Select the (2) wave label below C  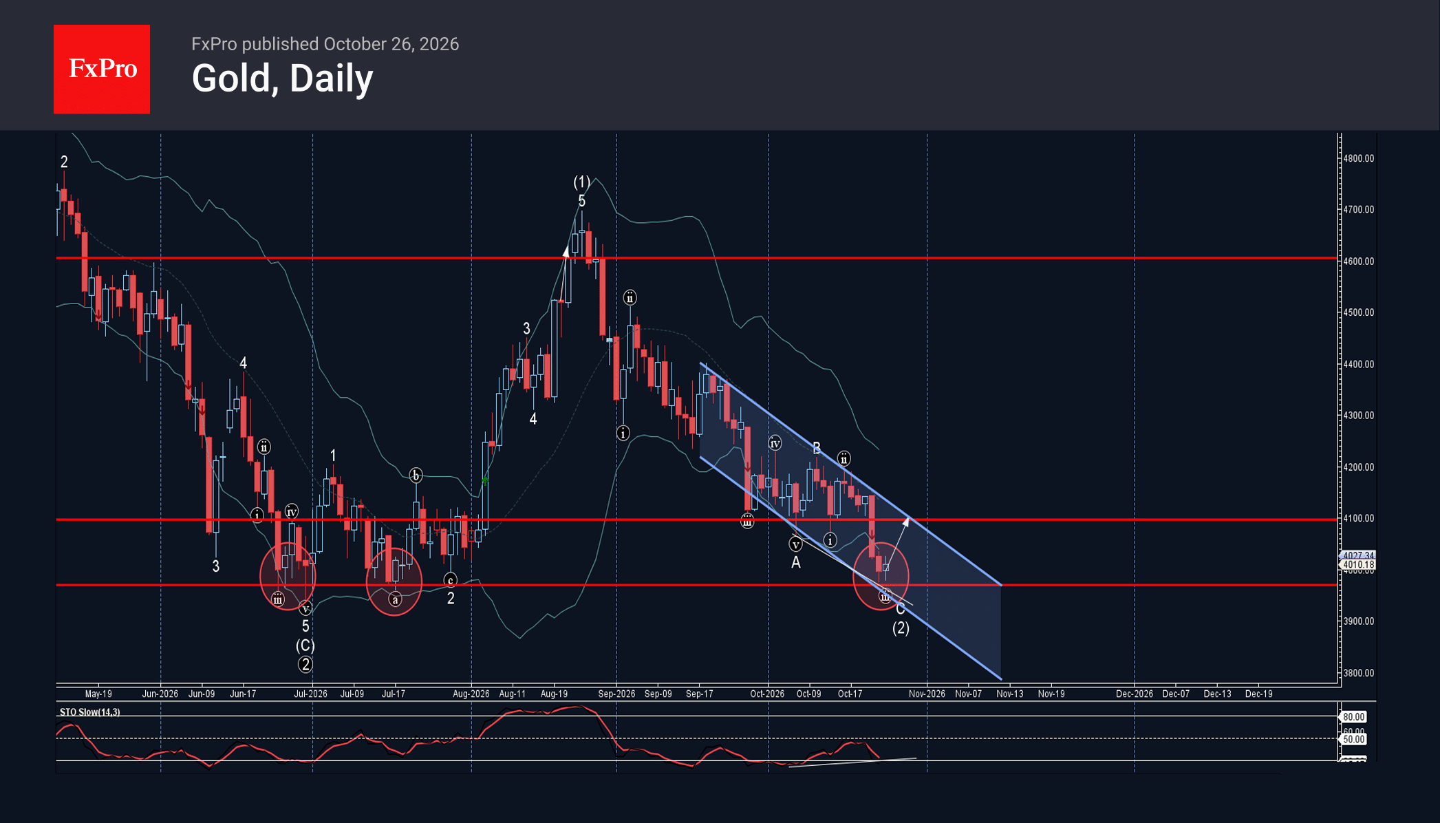[x=901, y=628]
